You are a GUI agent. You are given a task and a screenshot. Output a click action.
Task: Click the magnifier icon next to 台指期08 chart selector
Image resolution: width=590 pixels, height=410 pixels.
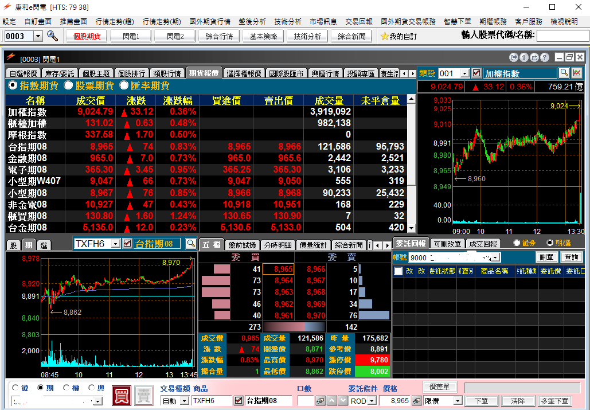[x=191, y=244]
